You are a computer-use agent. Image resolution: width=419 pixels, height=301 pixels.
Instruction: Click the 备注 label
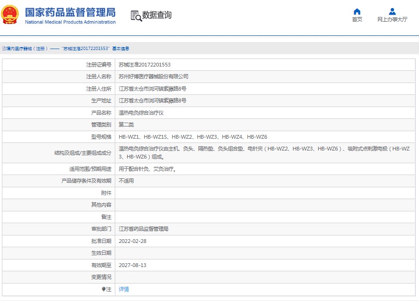click(106, 217)
